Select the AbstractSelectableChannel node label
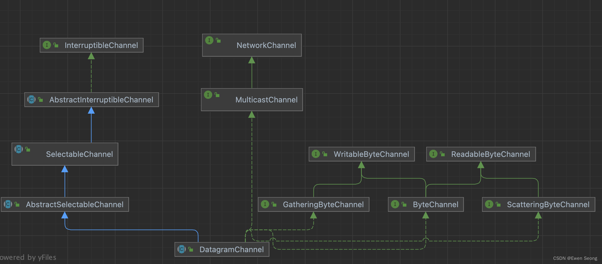The image size is (602, 264). (75, 205)
